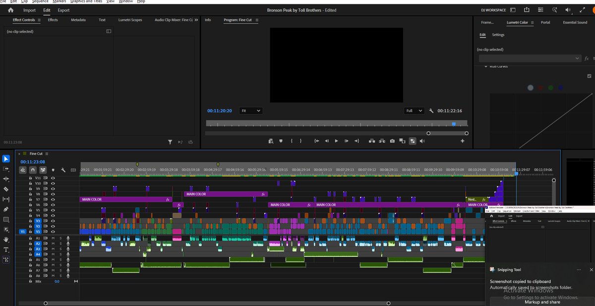The height and width of the screenshot is (306, 595).
Task: Select the Track Select Forward tool
Action: click(6, 169)
